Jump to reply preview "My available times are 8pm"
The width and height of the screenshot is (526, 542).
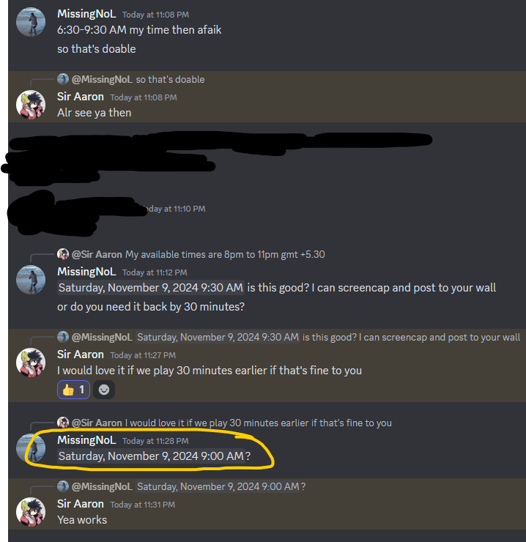pyautogui.click(x=225, y=254)
